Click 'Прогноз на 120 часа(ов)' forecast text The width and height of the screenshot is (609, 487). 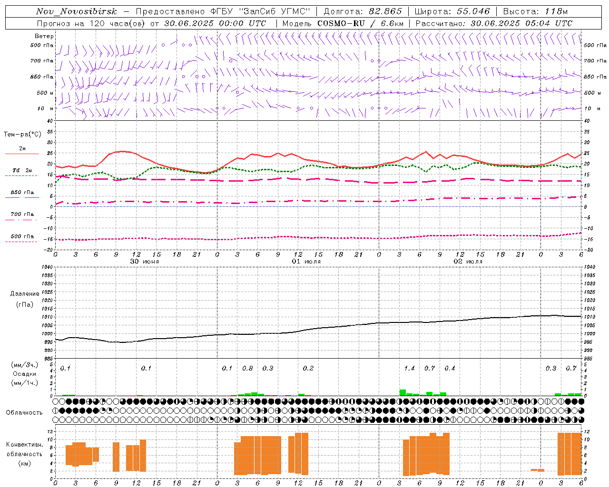point(91,23)
